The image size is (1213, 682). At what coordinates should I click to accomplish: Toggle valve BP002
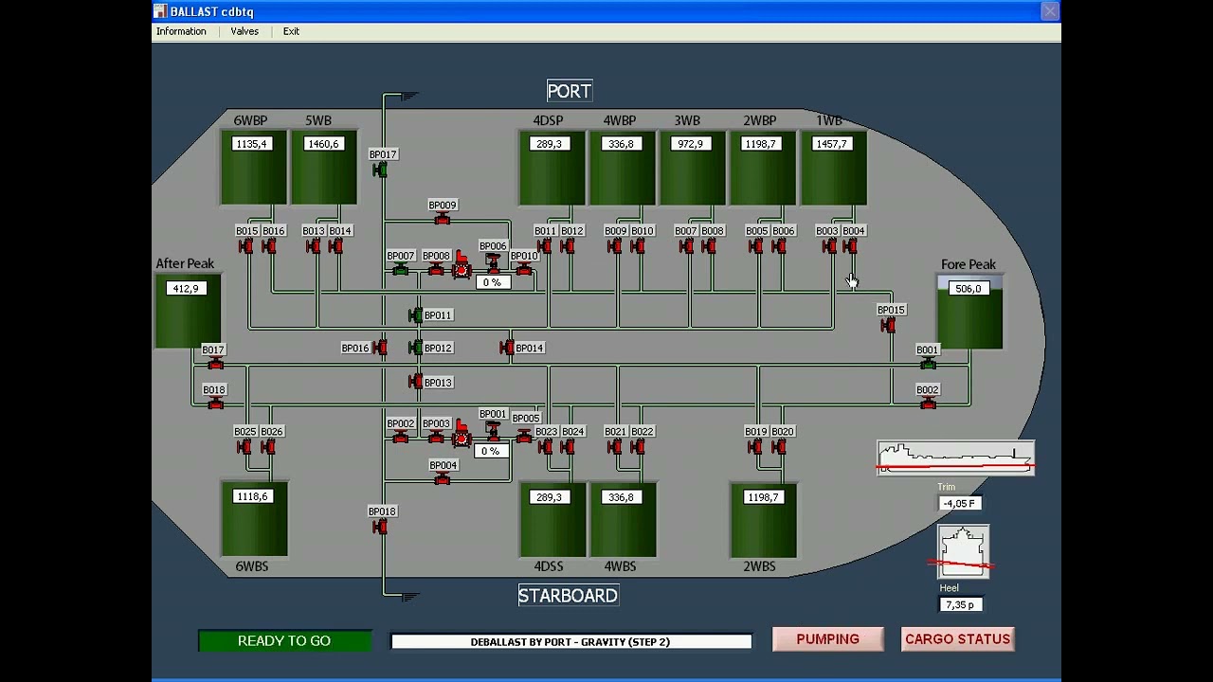coord(400,438)
